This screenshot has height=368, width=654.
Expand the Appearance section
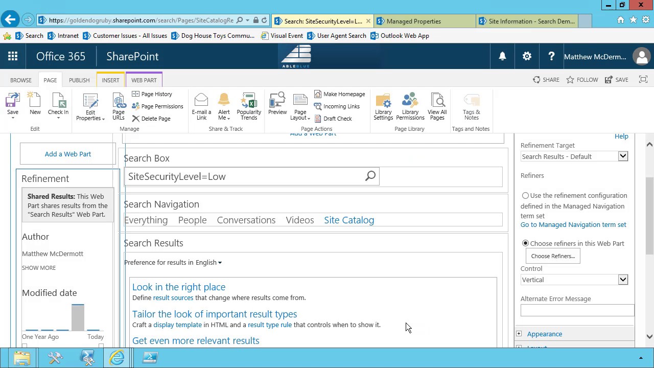point(519,334)
